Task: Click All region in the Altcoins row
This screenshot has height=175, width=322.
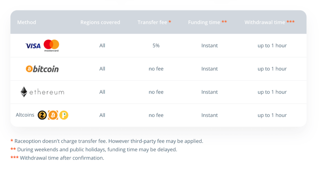Action: click(x=102, y=115)
